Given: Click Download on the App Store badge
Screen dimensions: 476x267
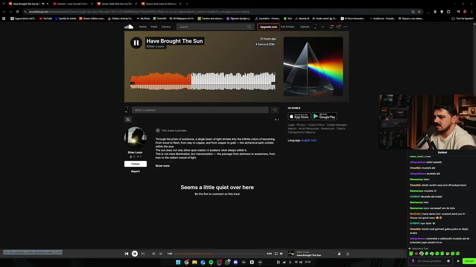Looking at the screenshot, I should (x=299, y=116).
